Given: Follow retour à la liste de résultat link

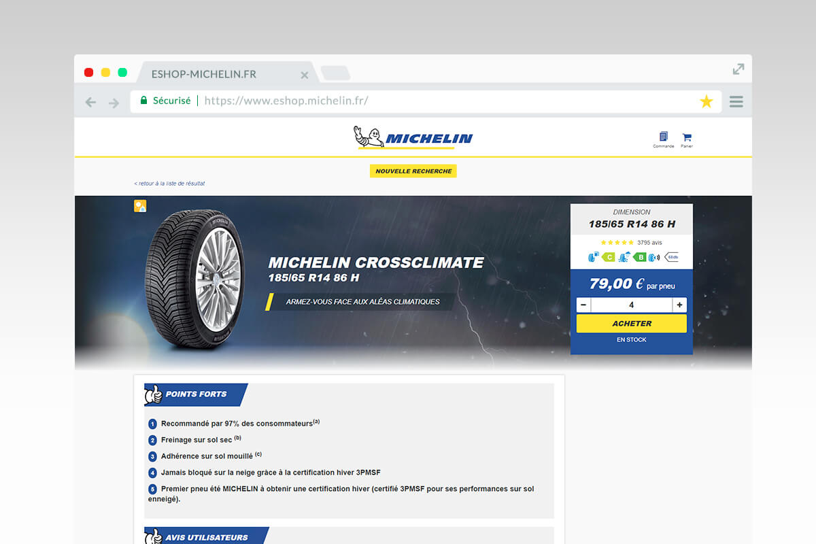Looking at the screenshot, I should (x=169, y=184).
